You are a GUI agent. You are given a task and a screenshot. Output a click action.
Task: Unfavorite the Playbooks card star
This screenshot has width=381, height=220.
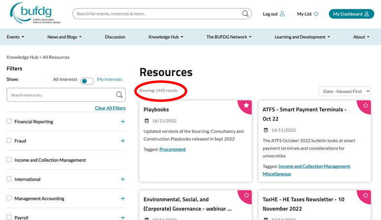point(246,105)
